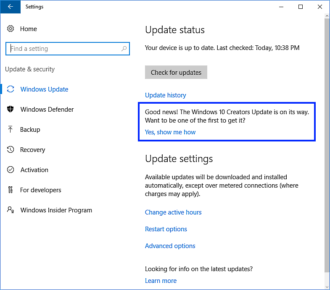
Task: Open Change active hours
Action: (x=173, y=212)
